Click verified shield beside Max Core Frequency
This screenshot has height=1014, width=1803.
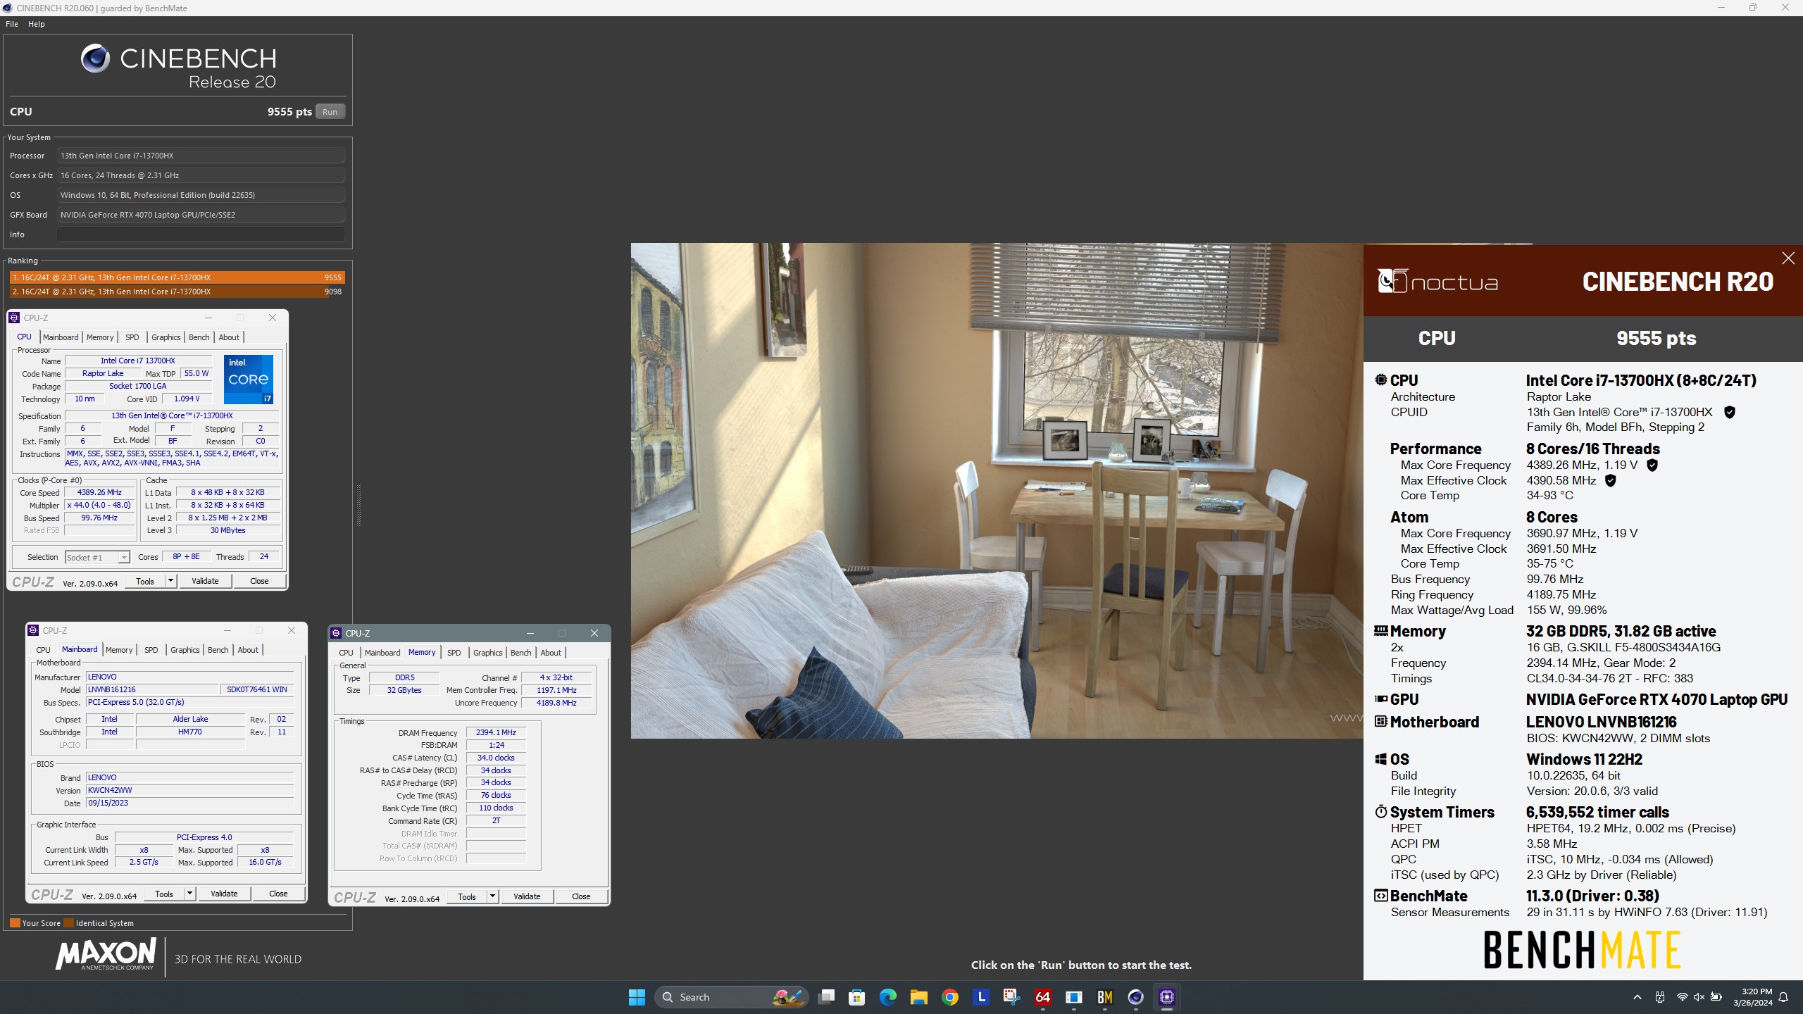[x=1652, y=465]
